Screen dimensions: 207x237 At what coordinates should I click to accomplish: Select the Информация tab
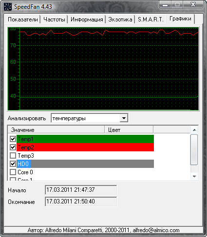coord(87,19)
